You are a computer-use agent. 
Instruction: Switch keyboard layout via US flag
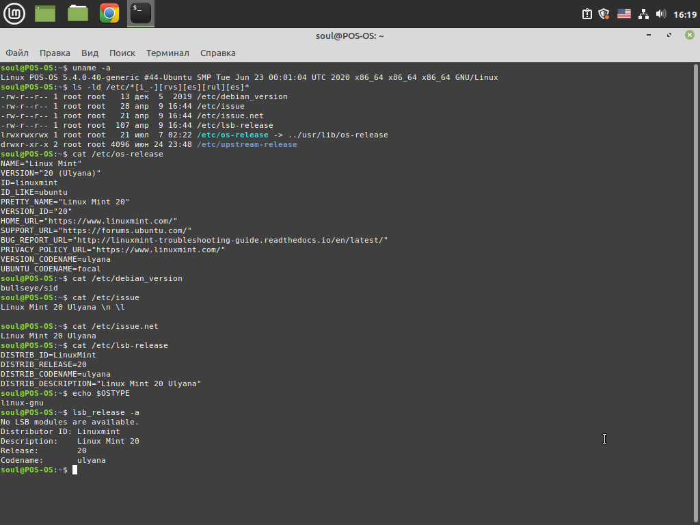point(624,14)
